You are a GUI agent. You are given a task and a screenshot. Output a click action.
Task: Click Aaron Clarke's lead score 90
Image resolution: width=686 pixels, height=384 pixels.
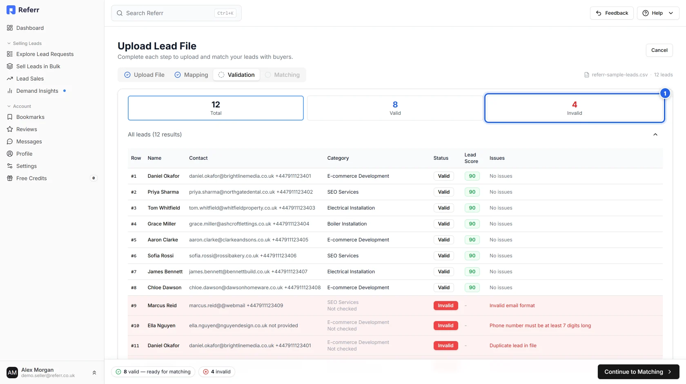click(472, 240)
